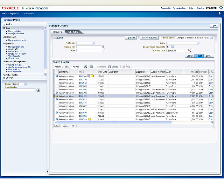The image size is (224, 179).
Task: Click the Tasks pane scroll-up arrow
Action: pyautogui.click(x=45, y=28)
